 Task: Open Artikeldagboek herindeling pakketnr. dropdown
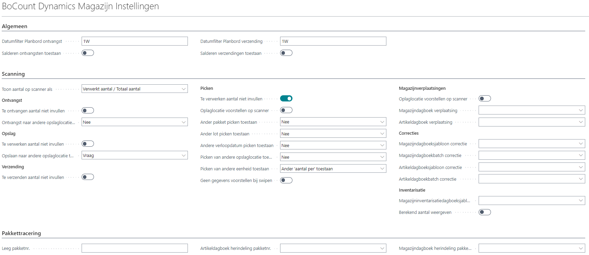(x=333, y=248)
